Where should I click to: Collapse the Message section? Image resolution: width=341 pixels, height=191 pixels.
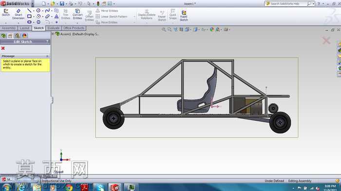[47, 56]
